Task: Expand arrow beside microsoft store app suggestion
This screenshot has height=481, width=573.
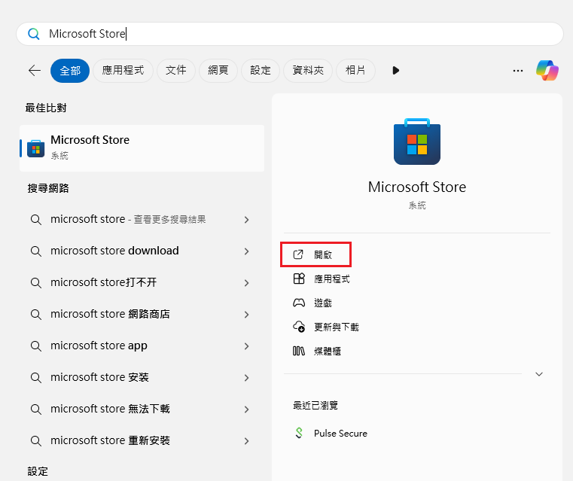Action: [x=246, y=346]
